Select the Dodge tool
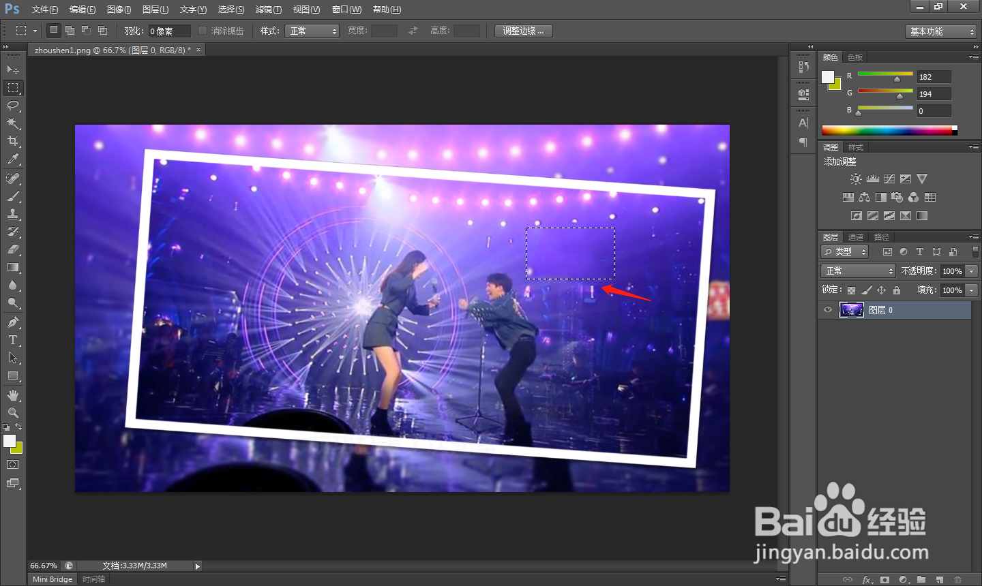Screen dimensions: 982x586 tap(13, 303)
